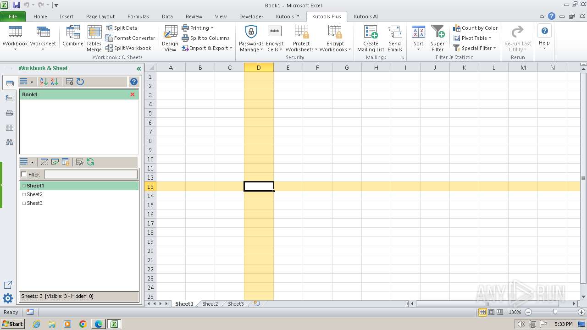
Task: Open Design View
Action: point(170,38)
